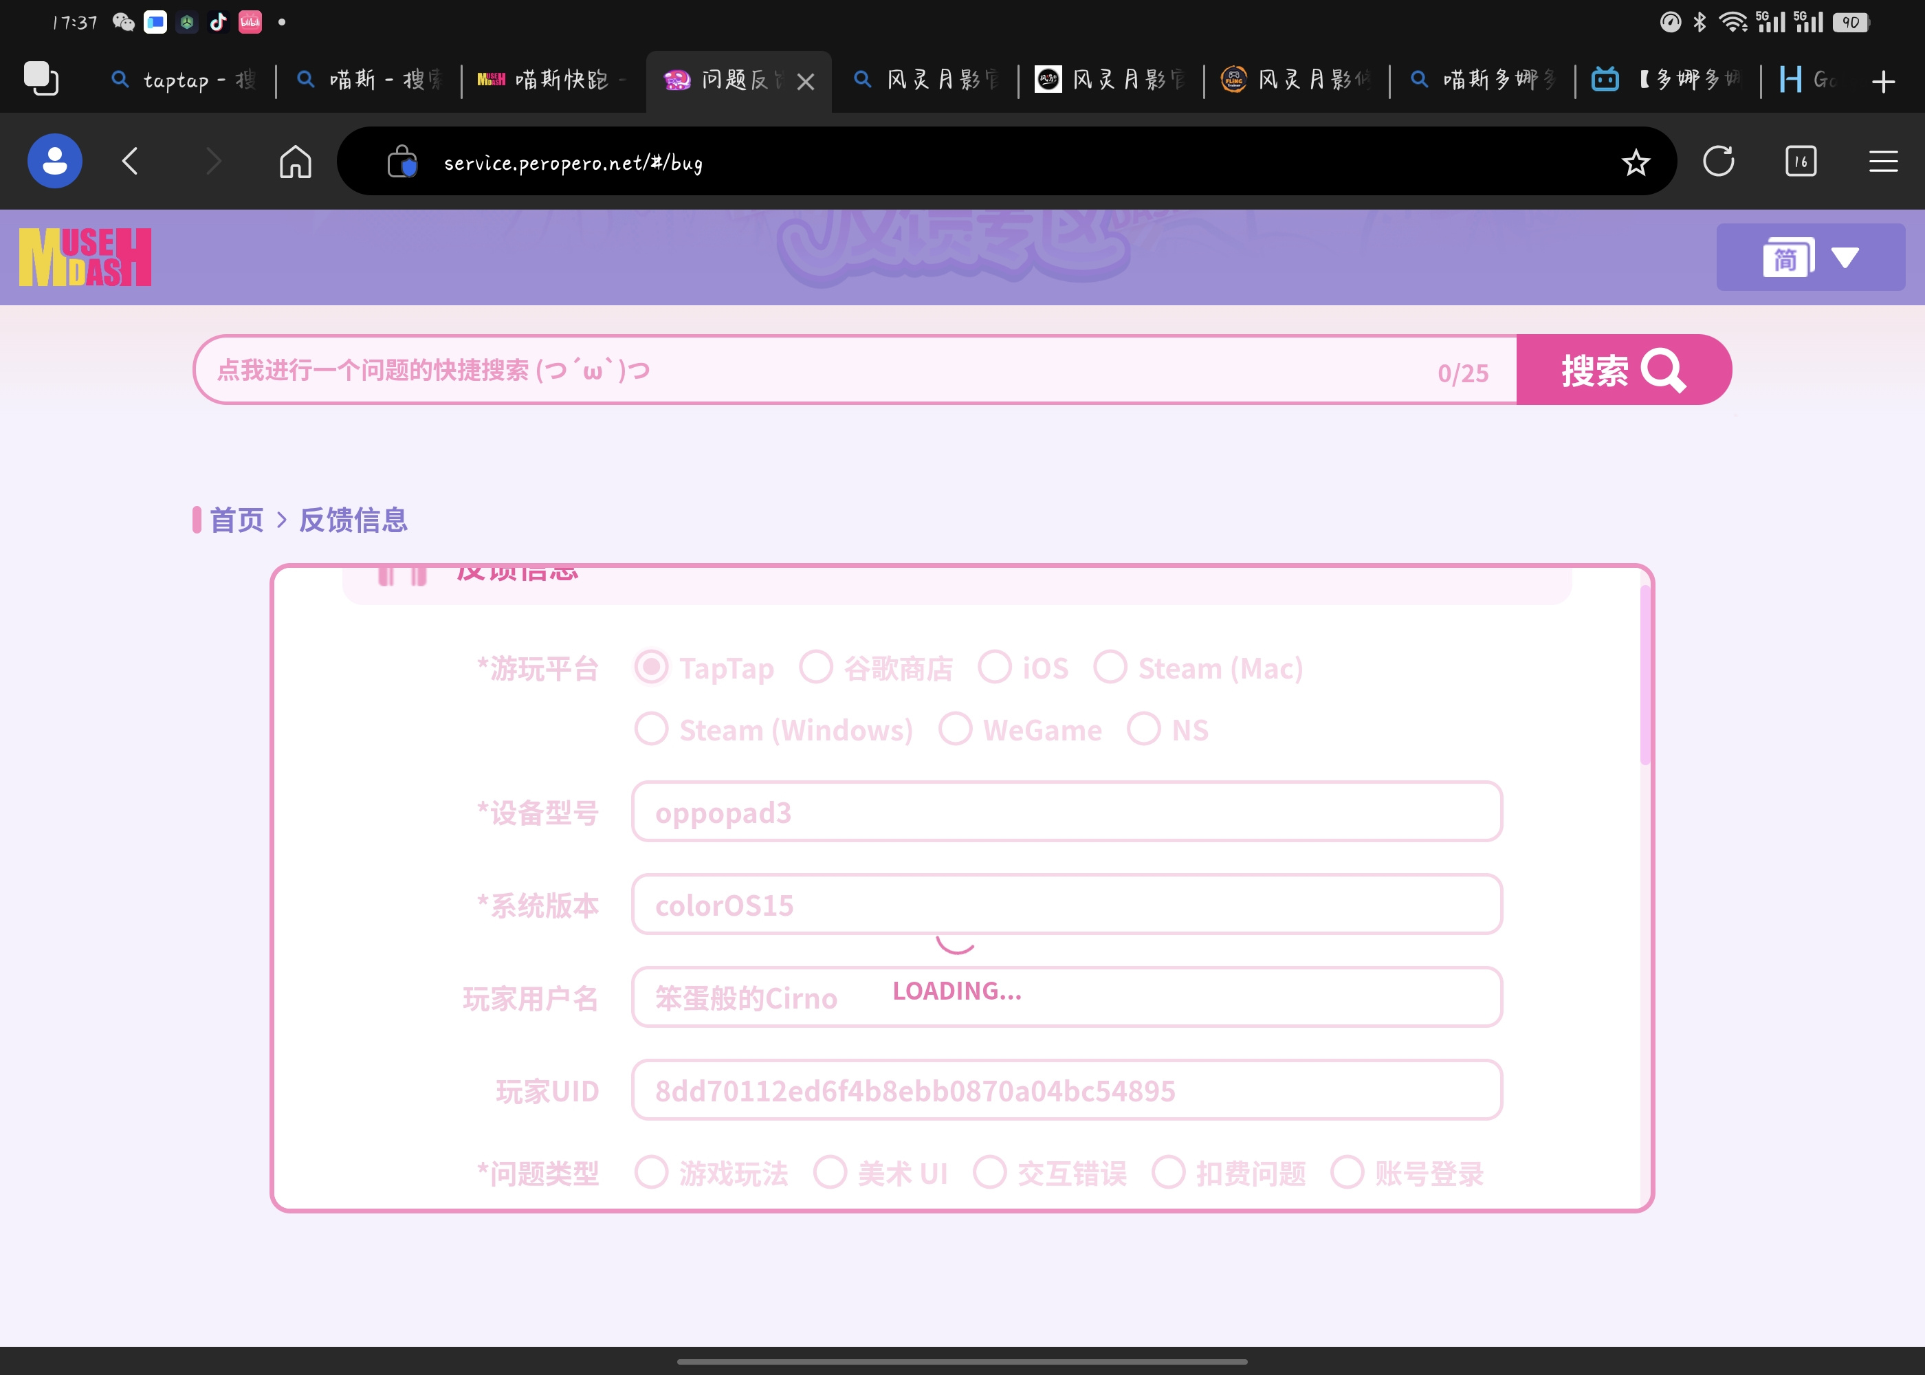Click the pink 搜索 button
1925x1375 pixels.
click(1624, 370)
